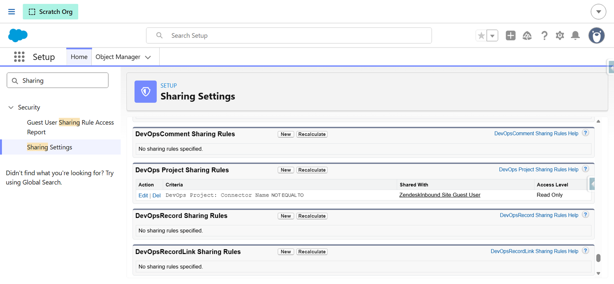Image resolution: width=614 pixels, height=284 pixels.
Task: Open the favorites list dropdown arrow
Action: point(492,36)
